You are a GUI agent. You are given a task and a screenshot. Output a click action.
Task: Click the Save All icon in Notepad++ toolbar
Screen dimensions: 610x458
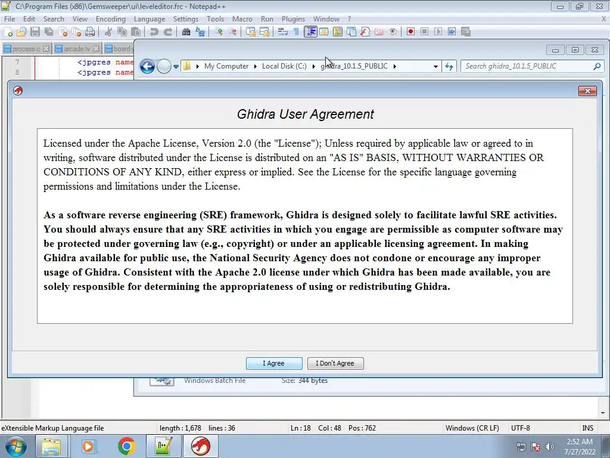[x=49, y=32]
